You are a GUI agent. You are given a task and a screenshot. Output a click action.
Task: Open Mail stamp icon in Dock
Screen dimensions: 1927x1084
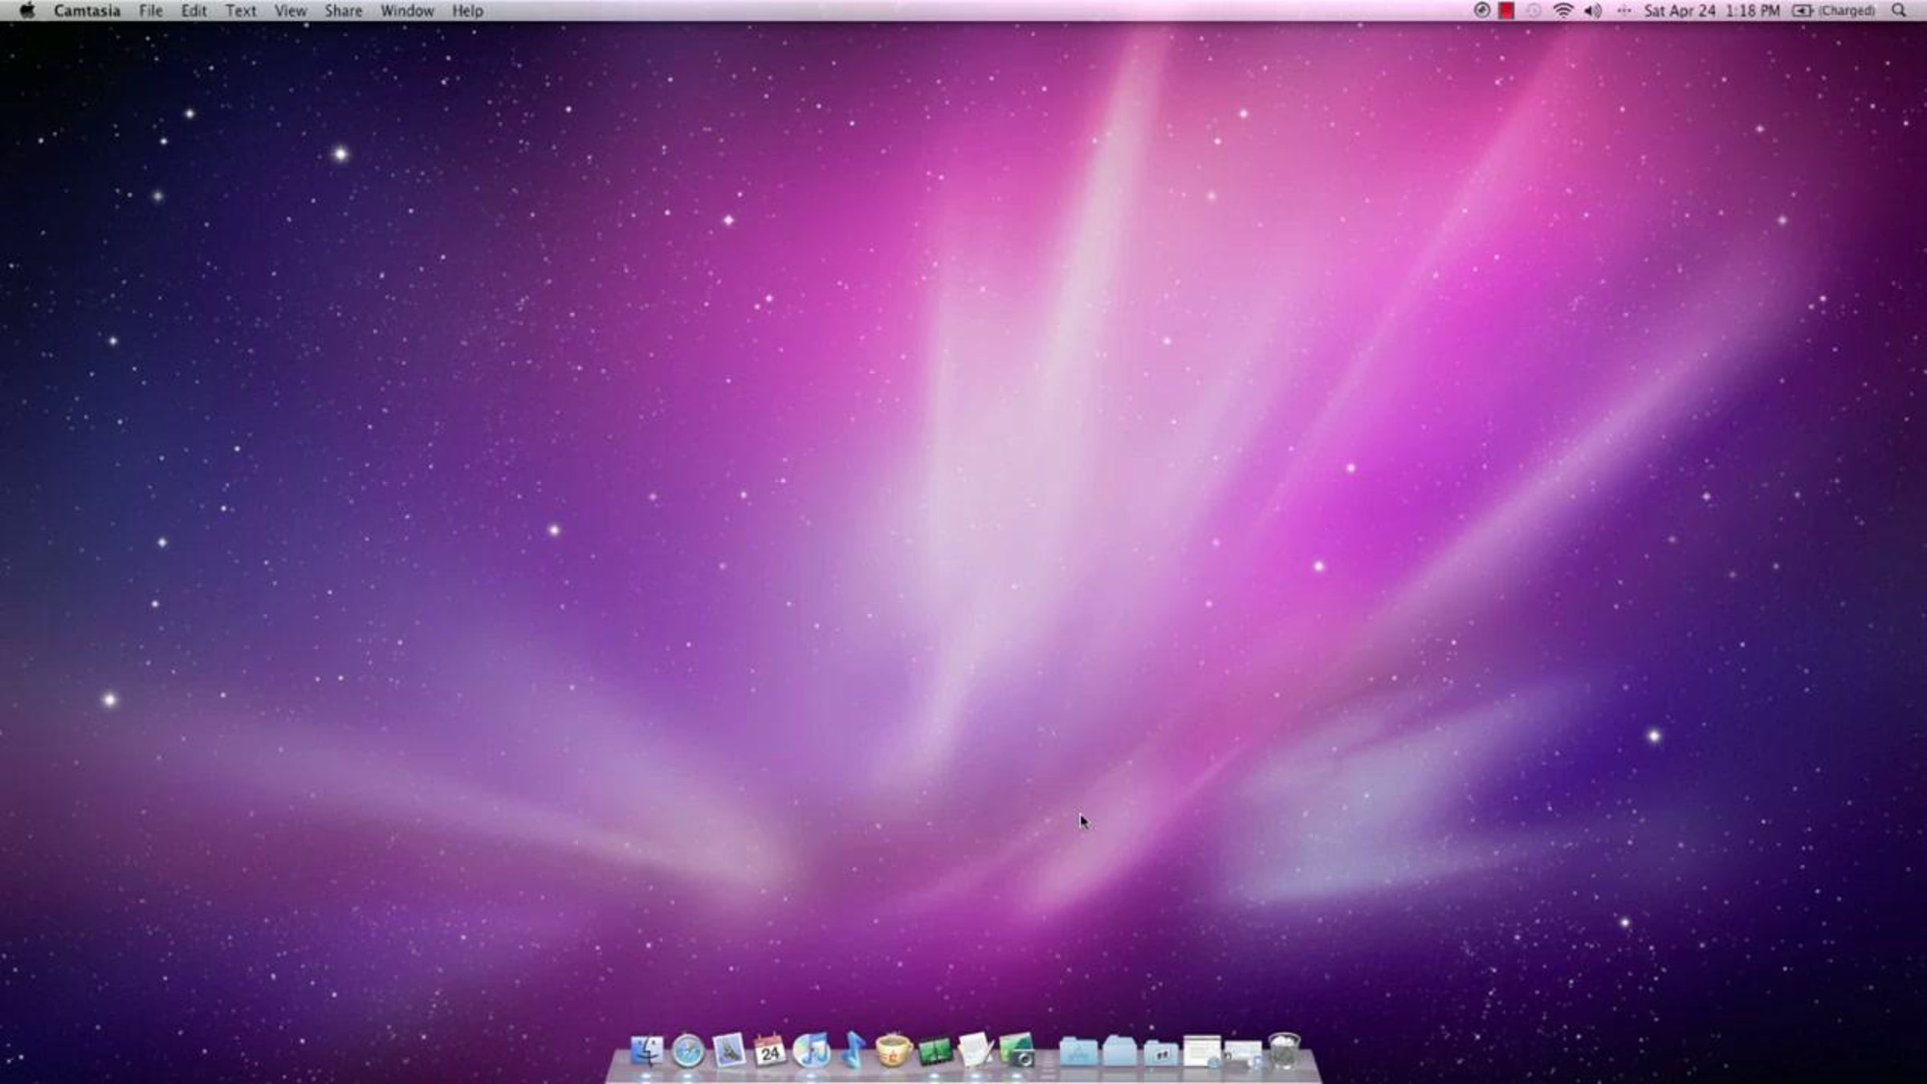click(x=729, y=1050)
